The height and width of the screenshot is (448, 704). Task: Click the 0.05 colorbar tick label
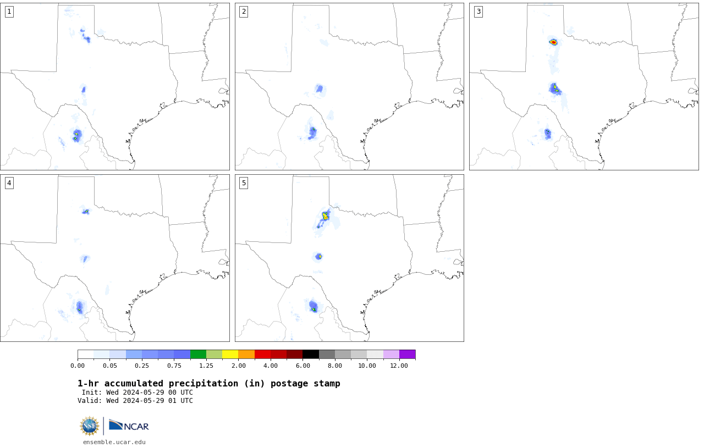(110, 366)
